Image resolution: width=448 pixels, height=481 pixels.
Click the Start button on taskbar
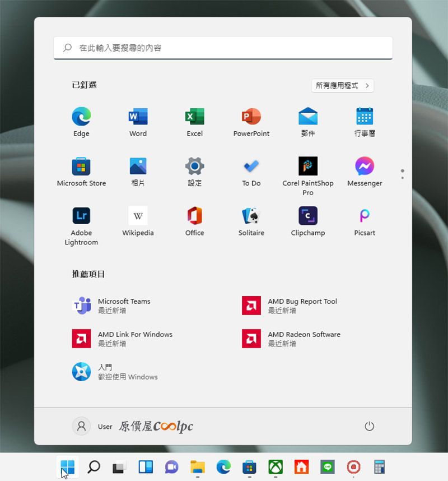pos(67,467)
